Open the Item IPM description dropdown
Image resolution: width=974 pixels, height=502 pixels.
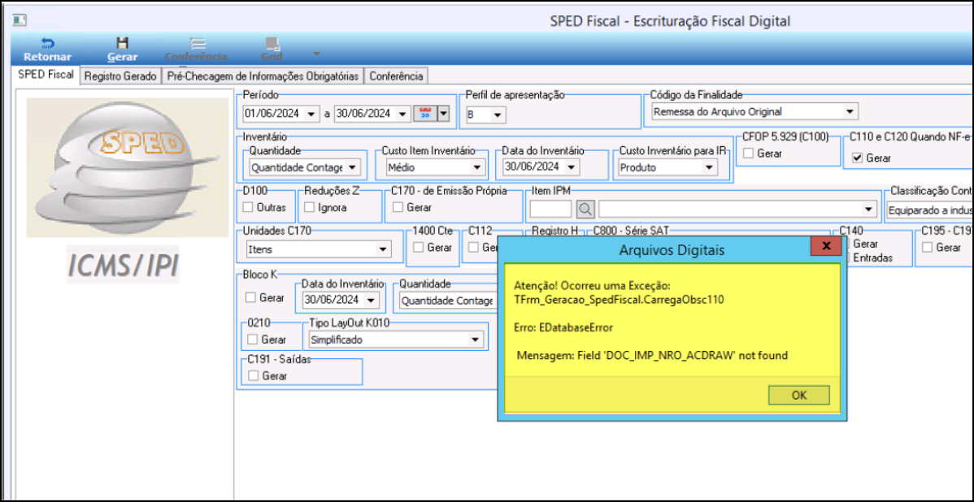(867, 209)
